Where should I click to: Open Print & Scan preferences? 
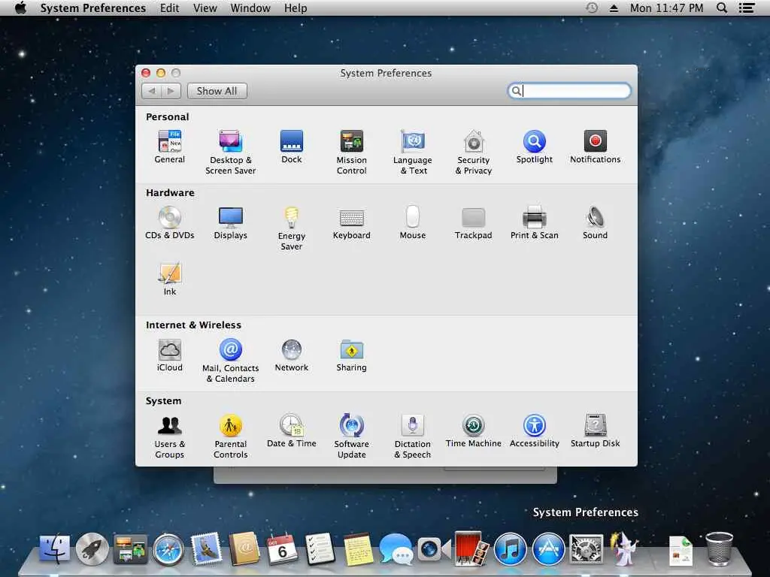pos(535,222)
